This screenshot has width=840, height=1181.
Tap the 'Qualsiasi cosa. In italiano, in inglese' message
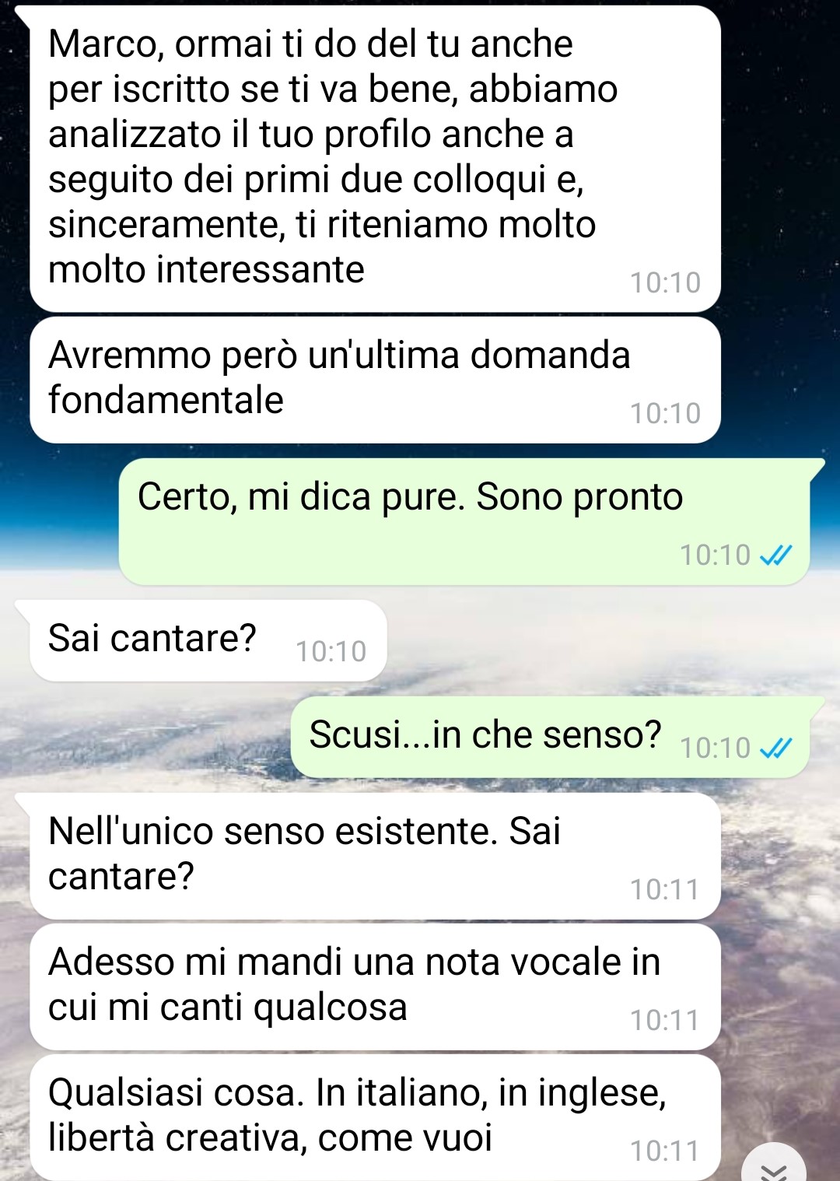pos(375,1118)
